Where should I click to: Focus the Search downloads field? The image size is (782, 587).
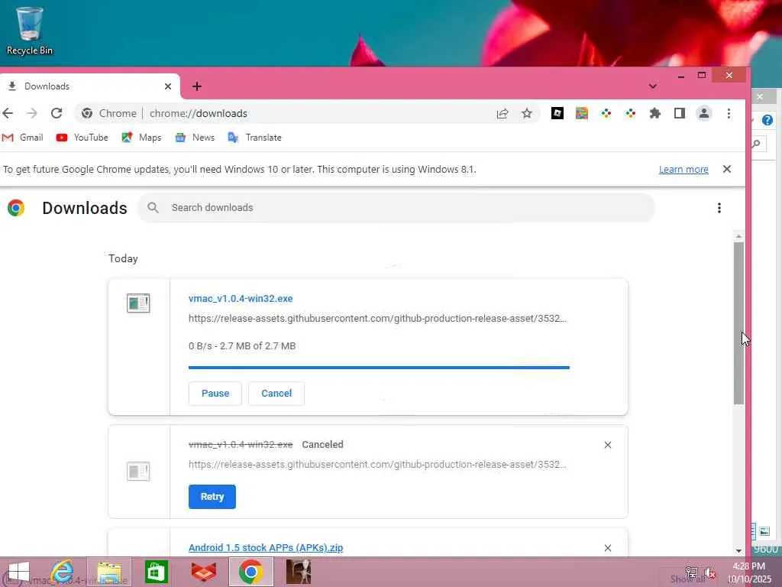[396, 208]
